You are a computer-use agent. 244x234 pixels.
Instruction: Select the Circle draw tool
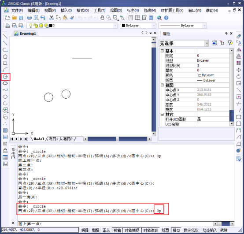(x=5, y=77)
